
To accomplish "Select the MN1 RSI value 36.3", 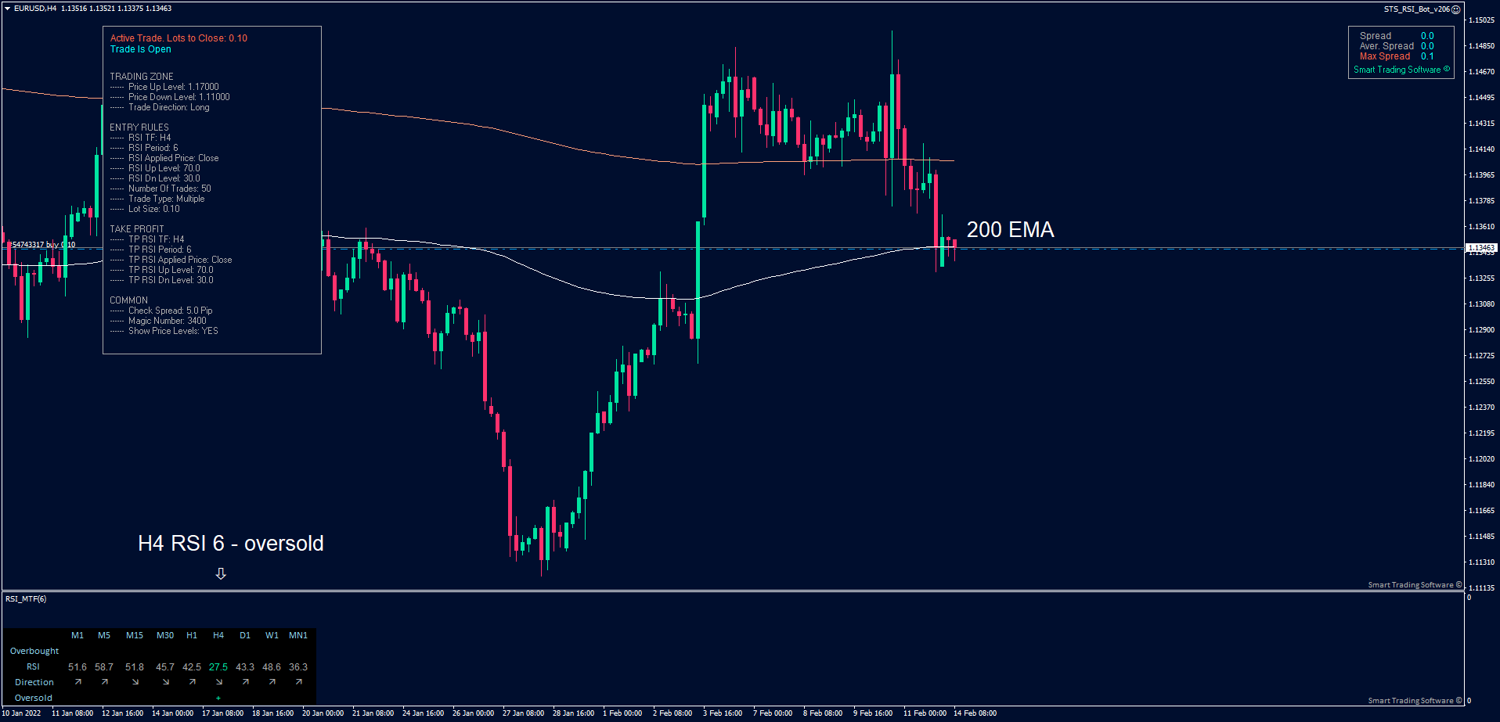I will click(298, 667).
